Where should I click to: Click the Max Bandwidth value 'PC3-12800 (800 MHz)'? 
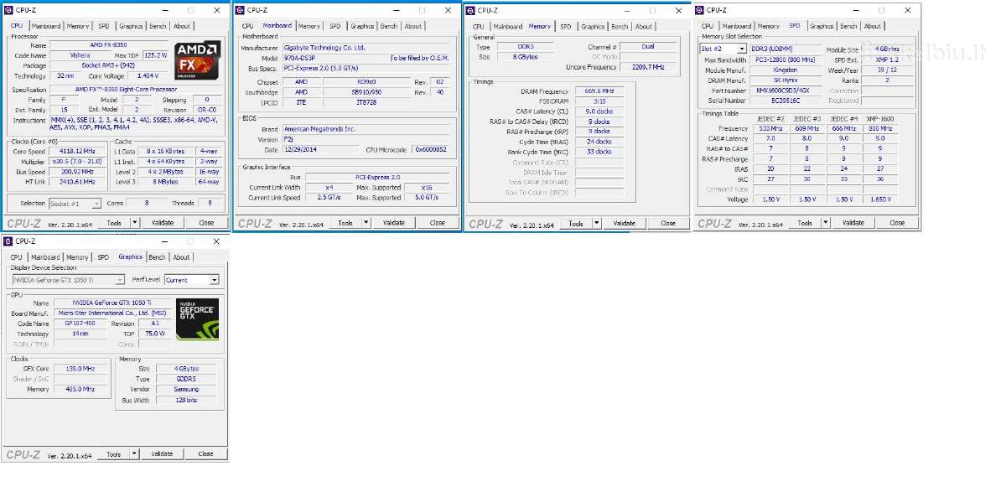[786, 60]
